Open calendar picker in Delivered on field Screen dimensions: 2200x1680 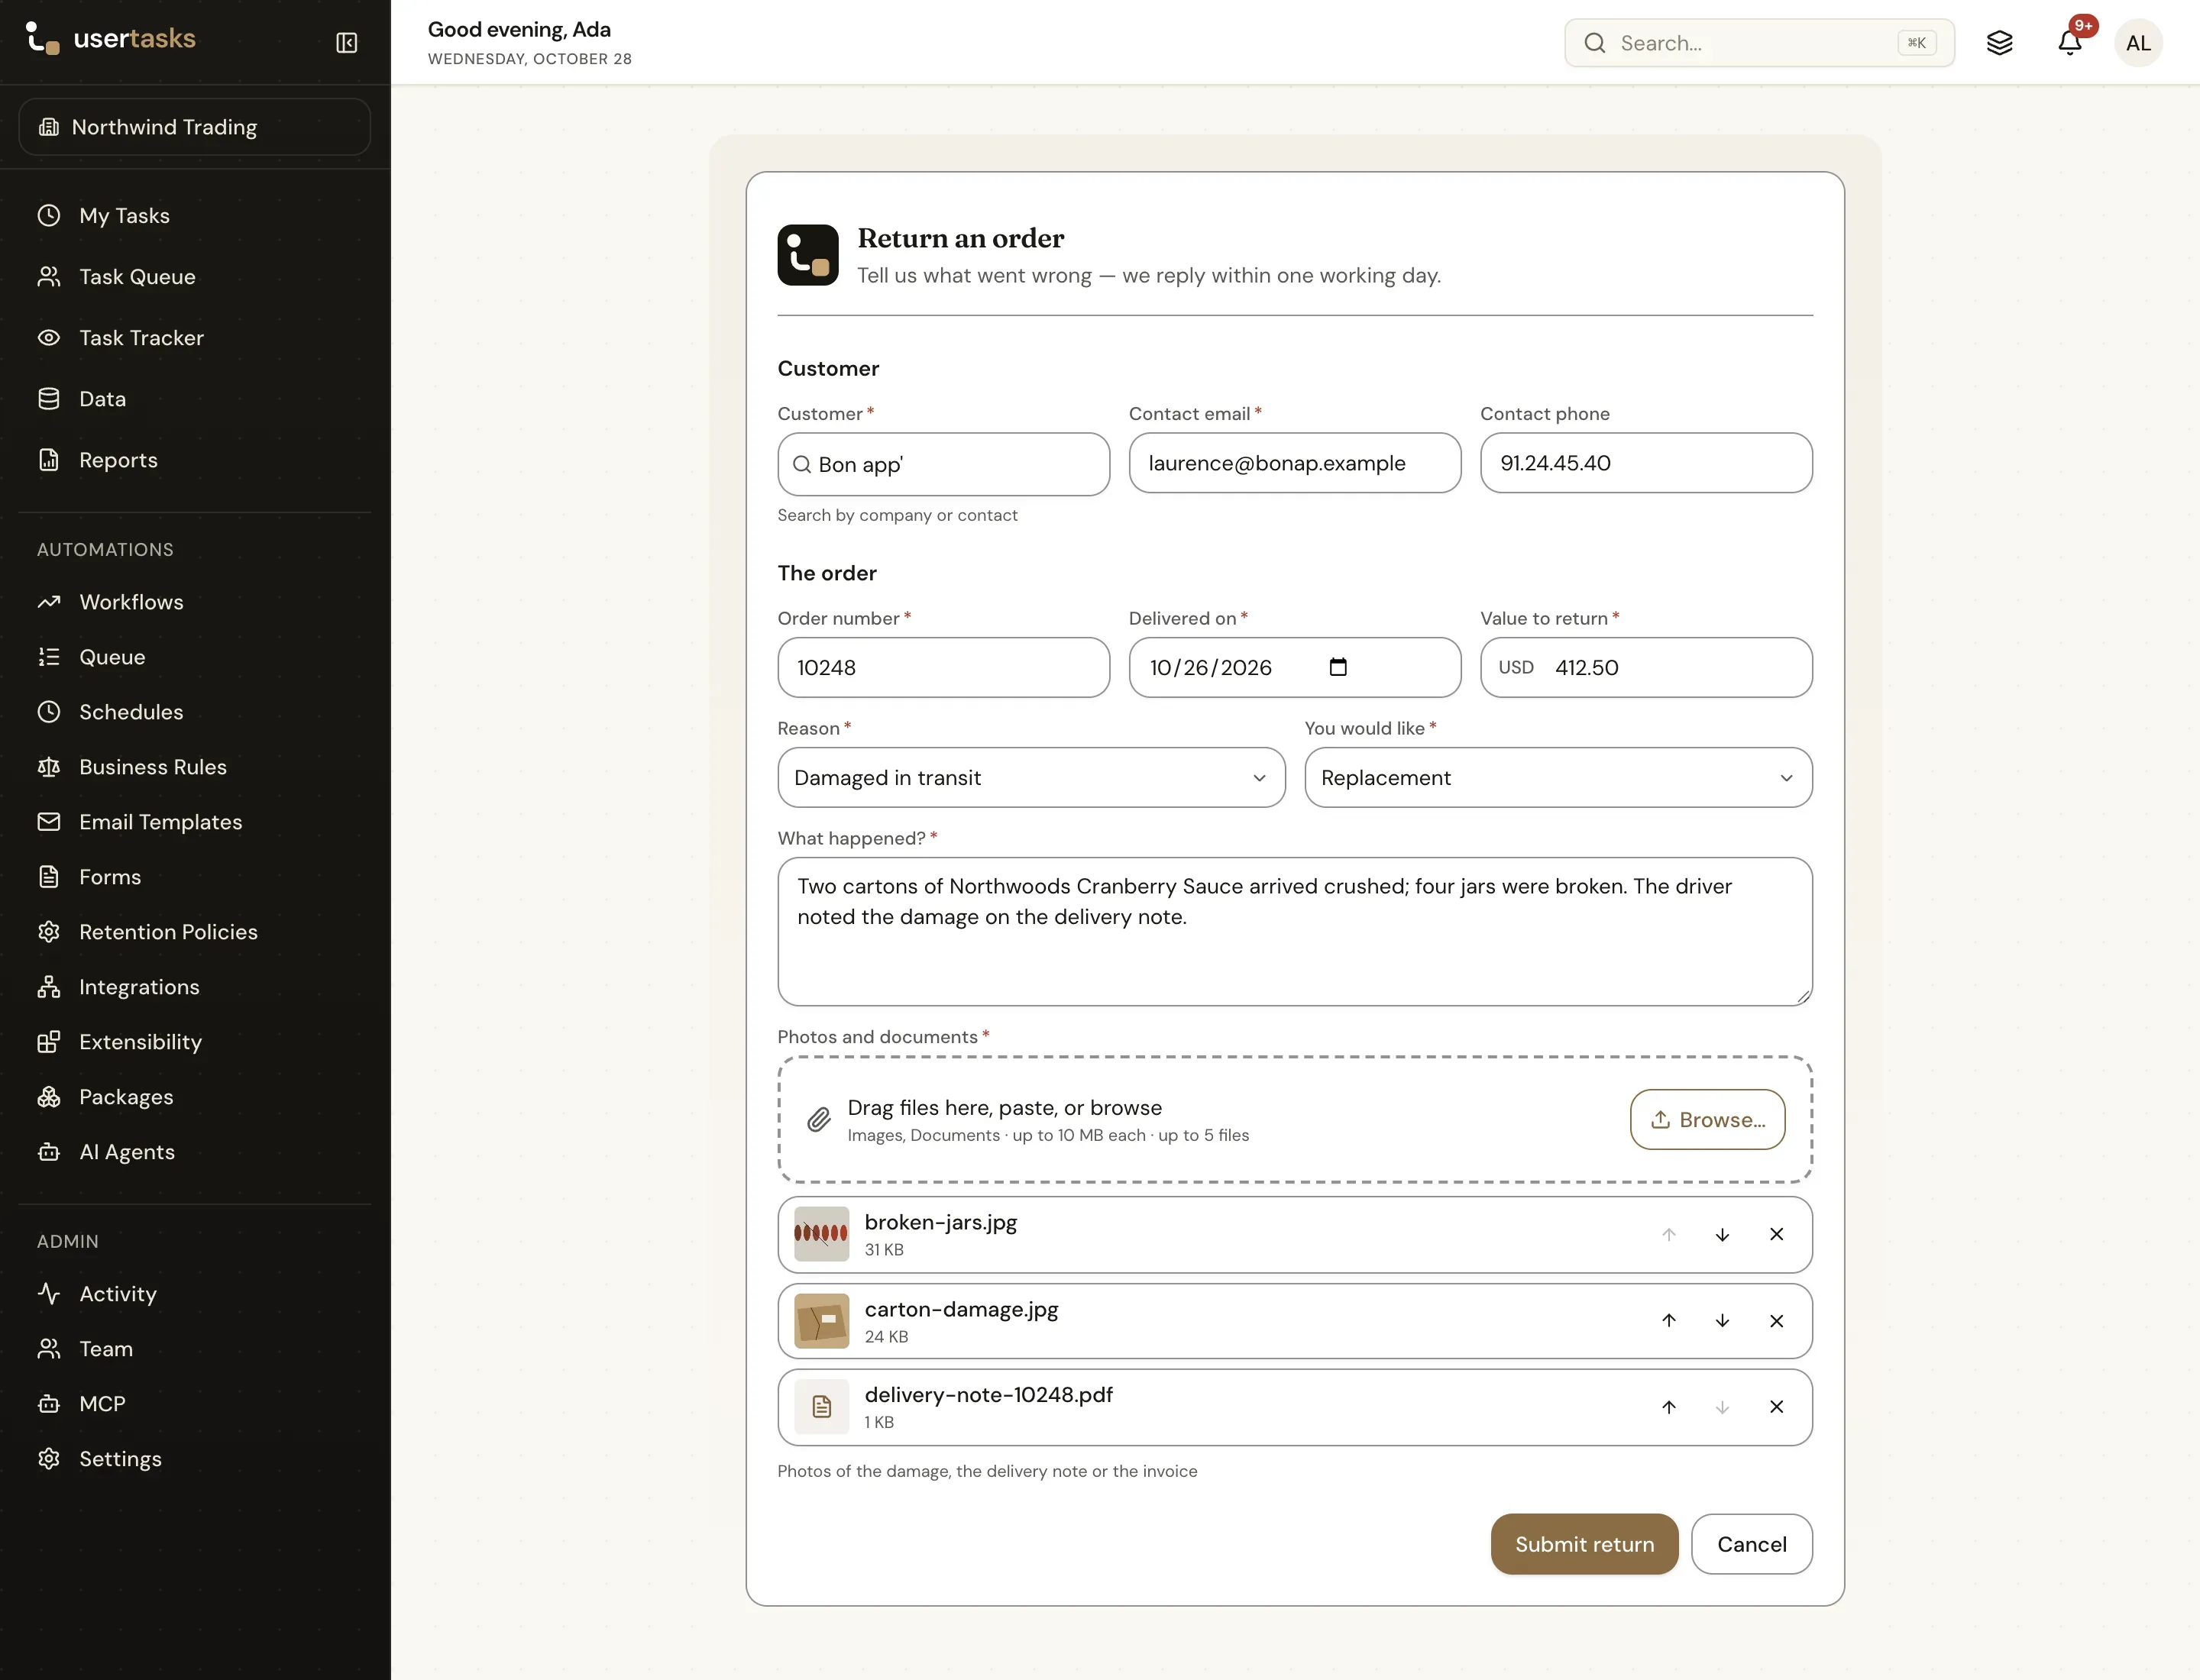pos(1338,667)
